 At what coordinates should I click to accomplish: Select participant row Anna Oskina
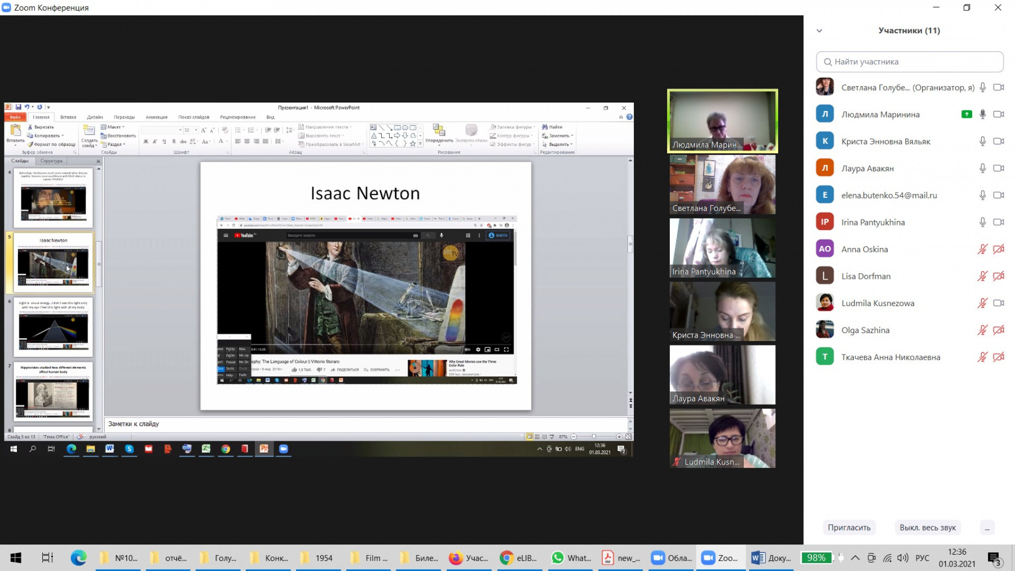pos(910,249)
